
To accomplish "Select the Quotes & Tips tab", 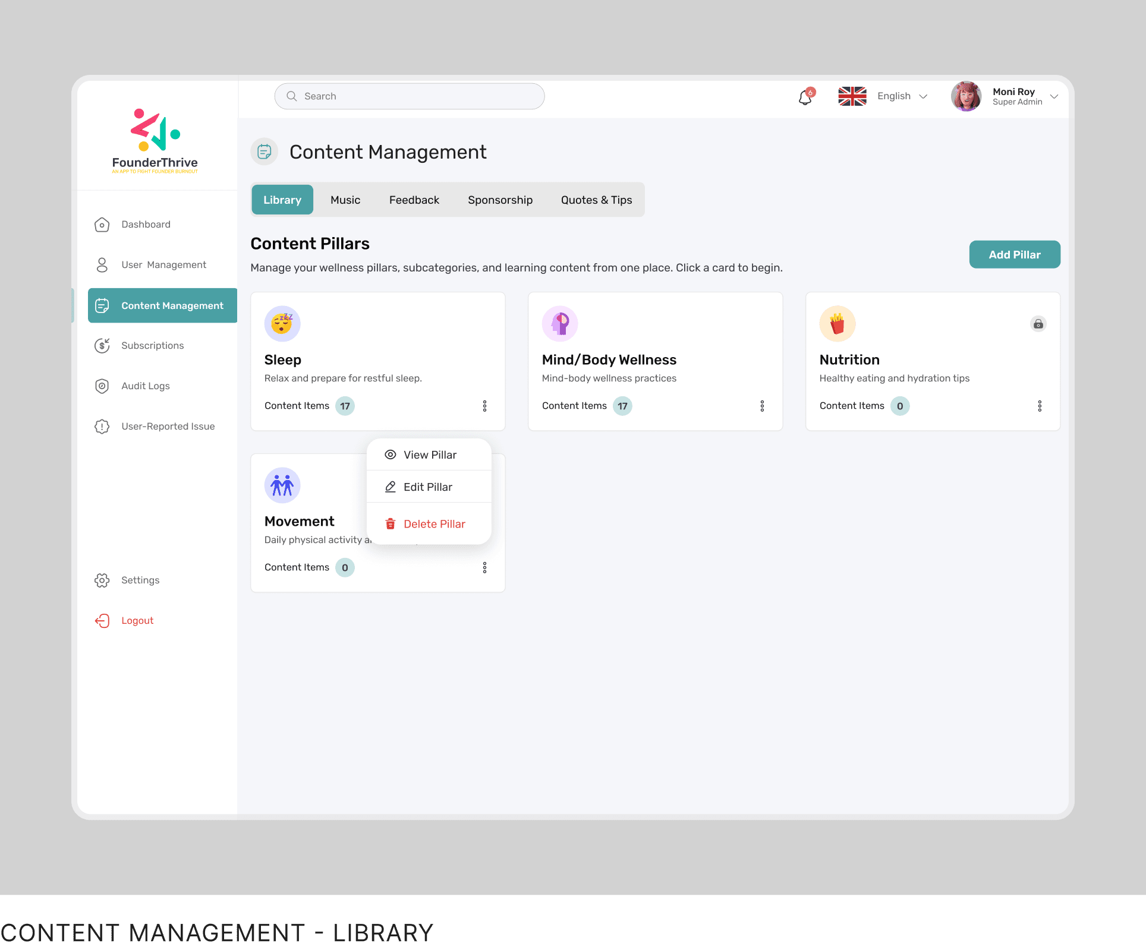I will coord(596,200).
